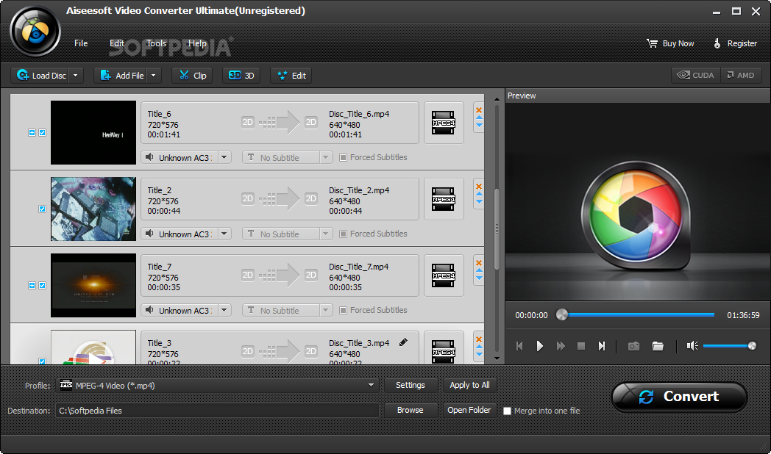
Task: Enable Merge into one file
Action: click(507, 411)
